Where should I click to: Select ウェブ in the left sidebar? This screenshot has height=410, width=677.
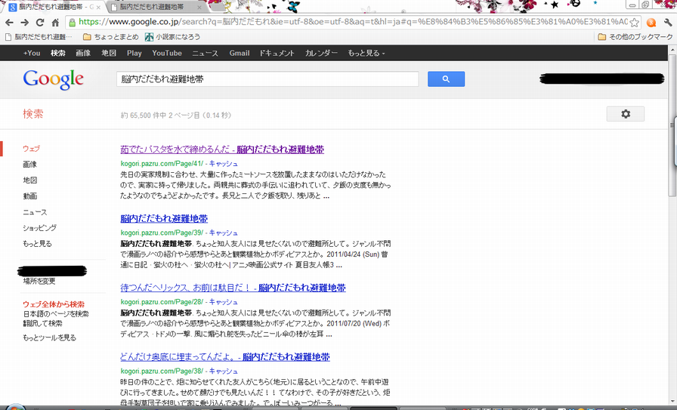click(x=31, y=149)
